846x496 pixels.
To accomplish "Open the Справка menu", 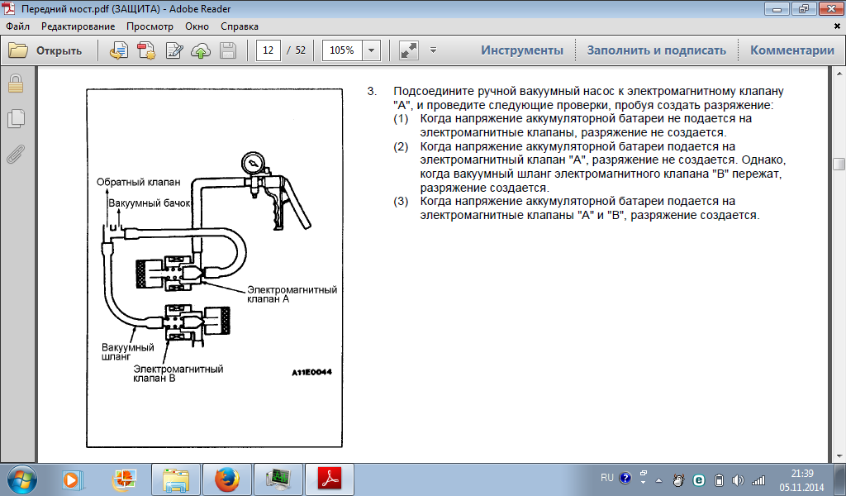I will tap(240, 26).
